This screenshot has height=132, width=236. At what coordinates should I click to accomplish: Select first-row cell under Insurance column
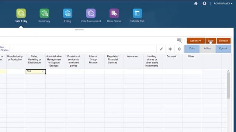pyautogui.click(x=133, y=71)
